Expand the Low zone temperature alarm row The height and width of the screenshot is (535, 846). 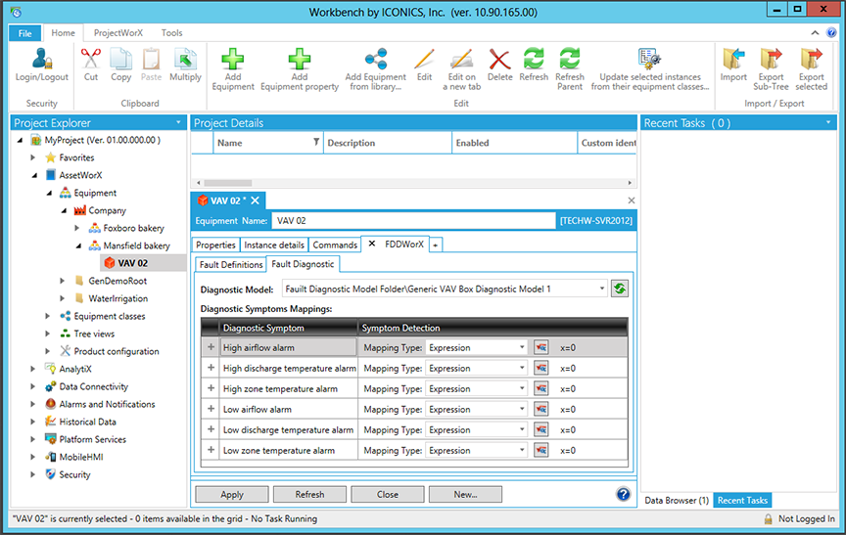211,451
